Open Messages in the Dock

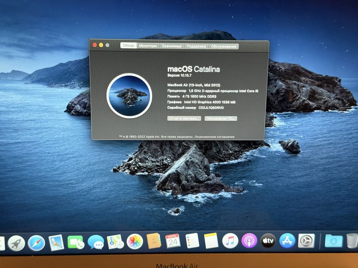96,242
